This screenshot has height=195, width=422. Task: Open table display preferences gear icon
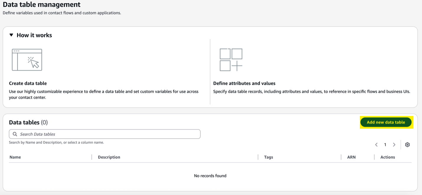[408, 144]
